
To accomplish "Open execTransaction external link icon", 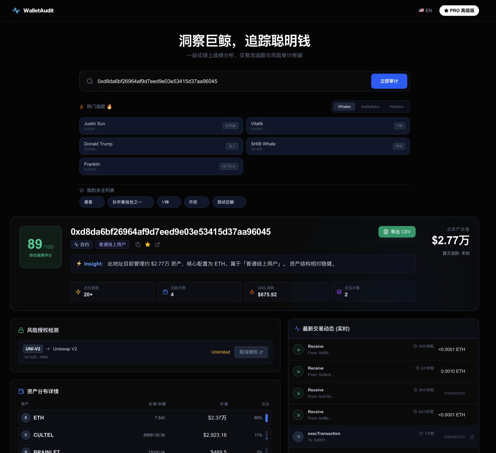I will point(472,437).
